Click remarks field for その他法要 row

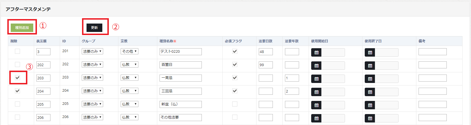(432, 117)
